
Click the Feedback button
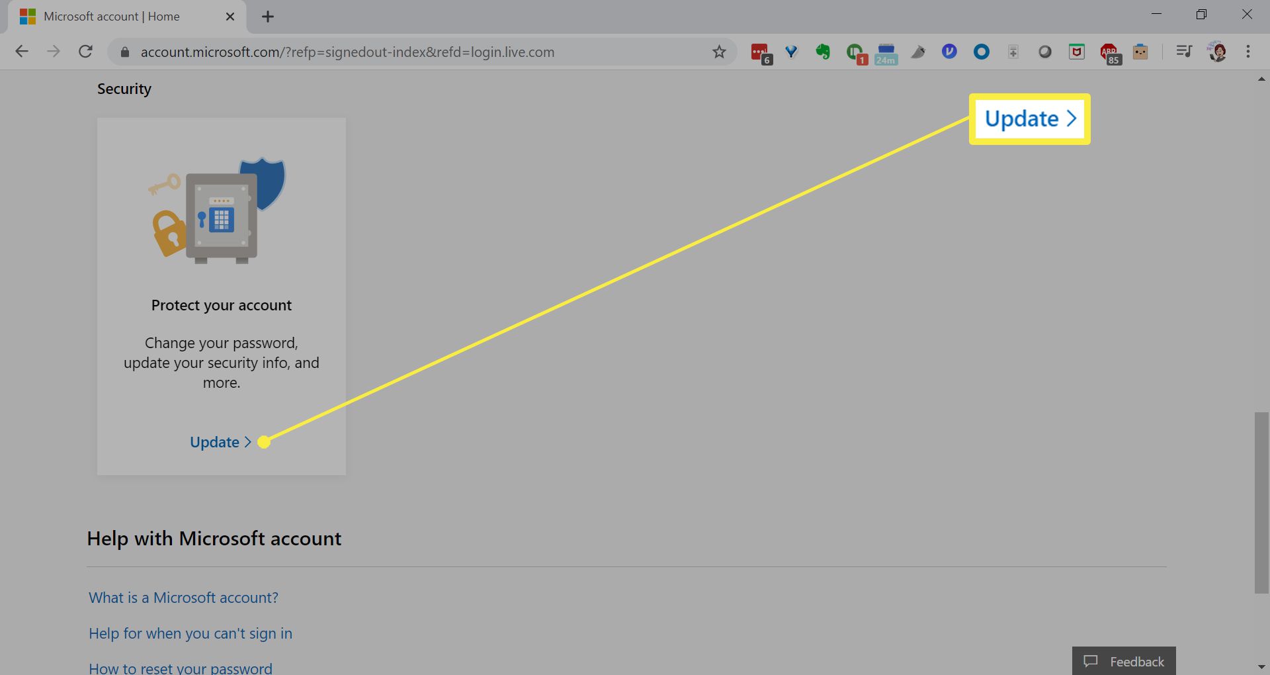pyautogui.click(x=1124, y=661)
